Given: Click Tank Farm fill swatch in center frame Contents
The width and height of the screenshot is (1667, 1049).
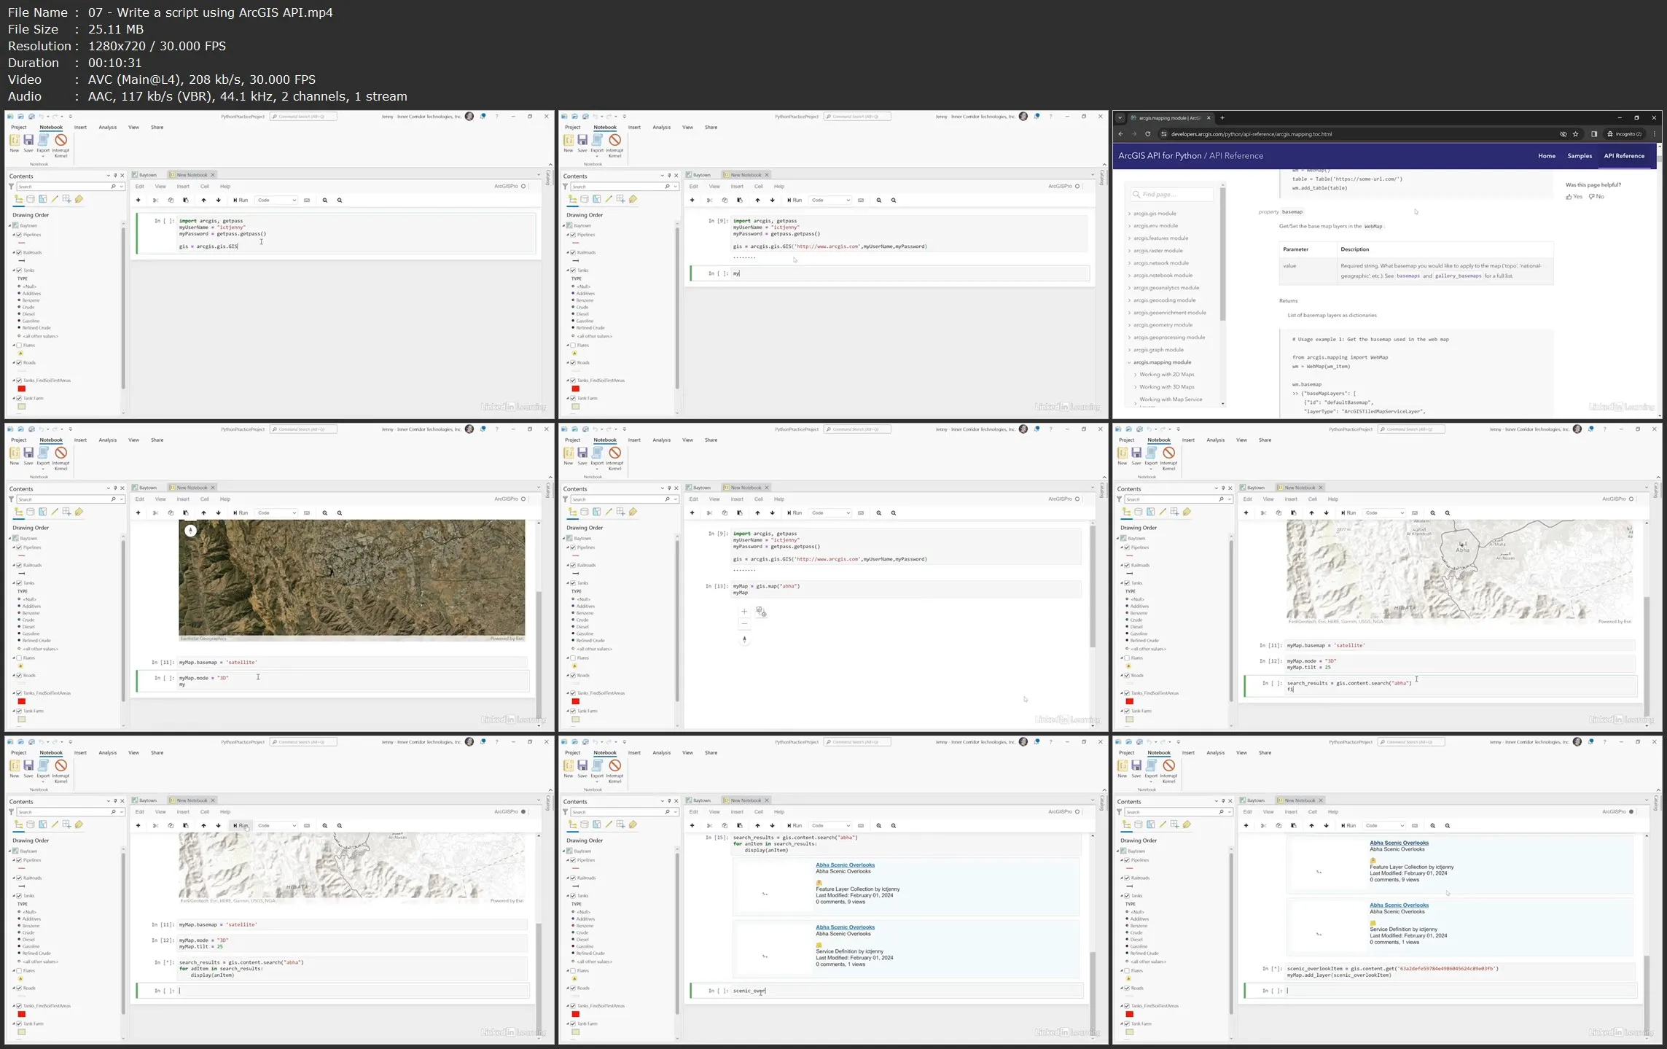Looking at the screenshot, I should coord(576,720).
